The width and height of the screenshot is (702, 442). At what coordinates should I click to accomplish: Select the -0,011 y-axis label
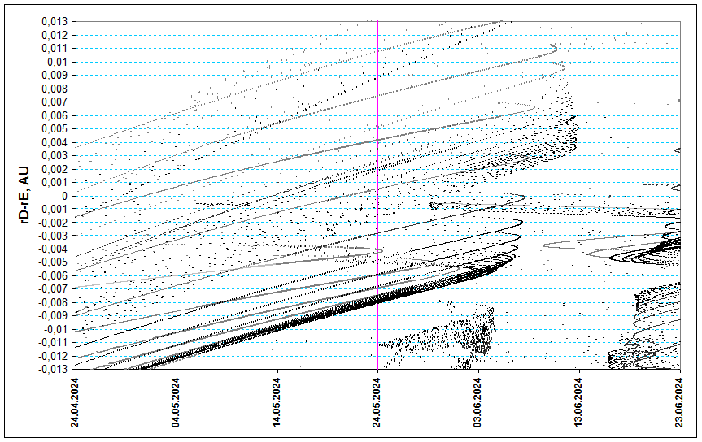point(54,343)
